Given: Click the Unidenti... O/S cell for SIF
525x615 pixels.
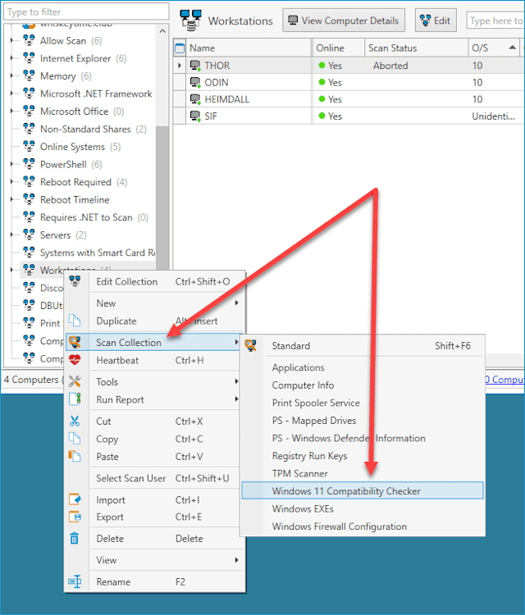Looking at the screenshot, I should click(x=494, y=116).
